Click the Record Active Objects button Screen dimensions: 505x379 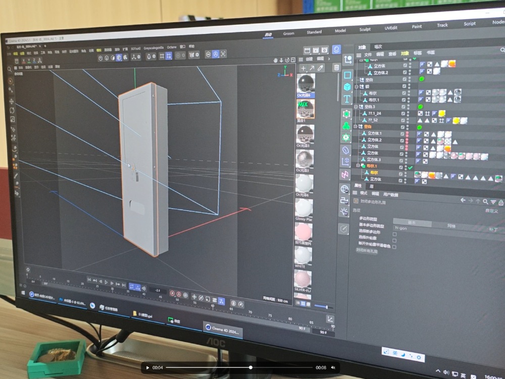[172, 293]
